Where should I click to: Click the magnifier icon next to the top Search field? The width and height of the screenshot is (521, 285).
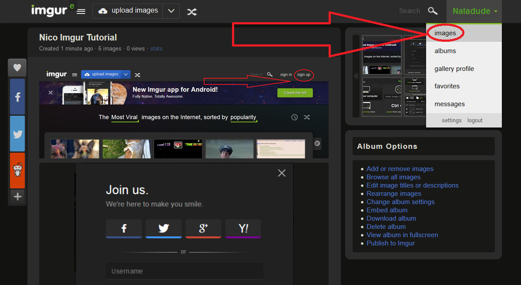(x=433, y=11)
